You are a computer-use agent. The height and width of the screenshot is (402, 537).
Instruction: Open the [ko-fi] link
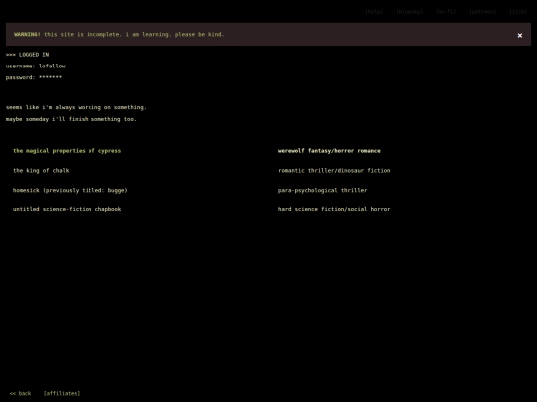446,12
